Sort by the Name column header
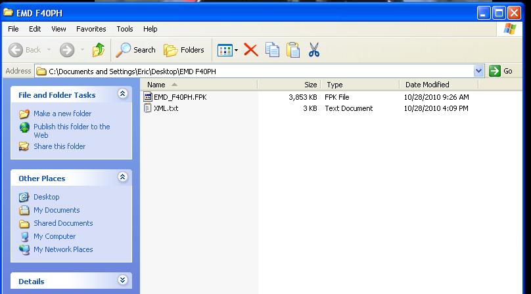The image size is (531, 294). click(x=198, y=85)
